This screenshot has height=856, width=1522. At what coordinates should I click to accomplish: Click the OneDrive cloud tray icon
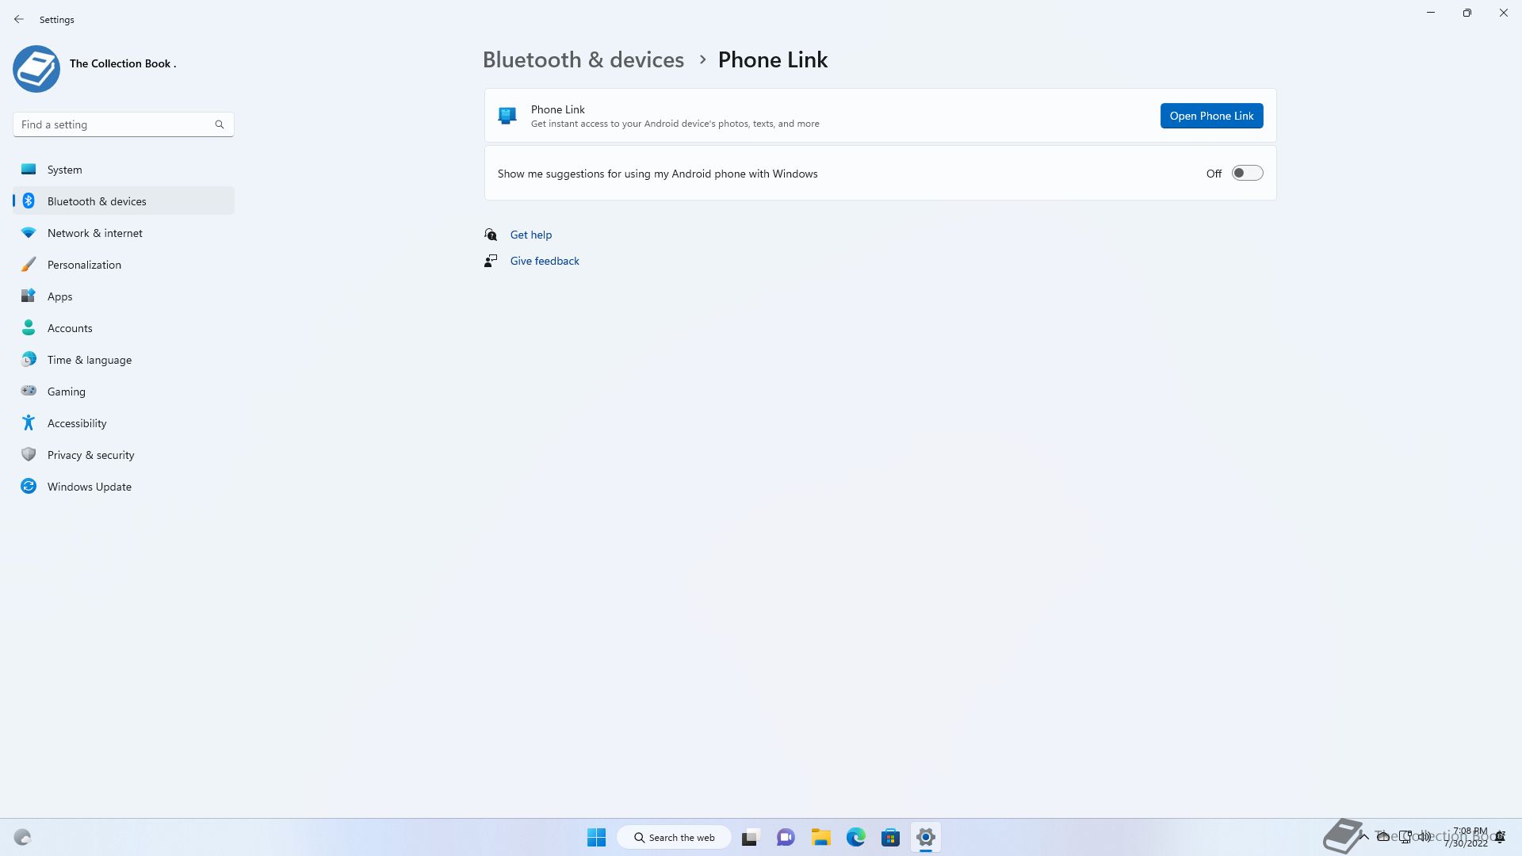coord(1383,837)
